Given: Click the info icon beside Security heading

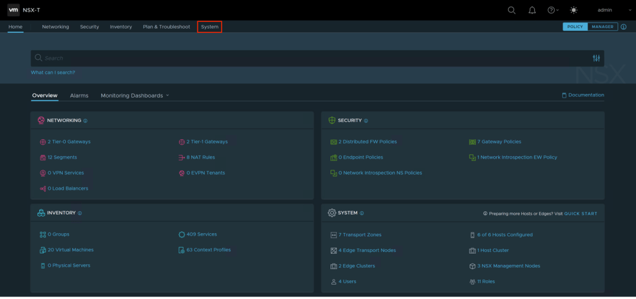Looking at the screenshot, I should (x=366, y=121).
